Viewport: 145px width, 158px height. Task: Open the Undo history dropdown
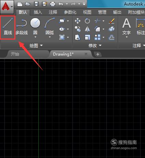click(x=67, y=4)
